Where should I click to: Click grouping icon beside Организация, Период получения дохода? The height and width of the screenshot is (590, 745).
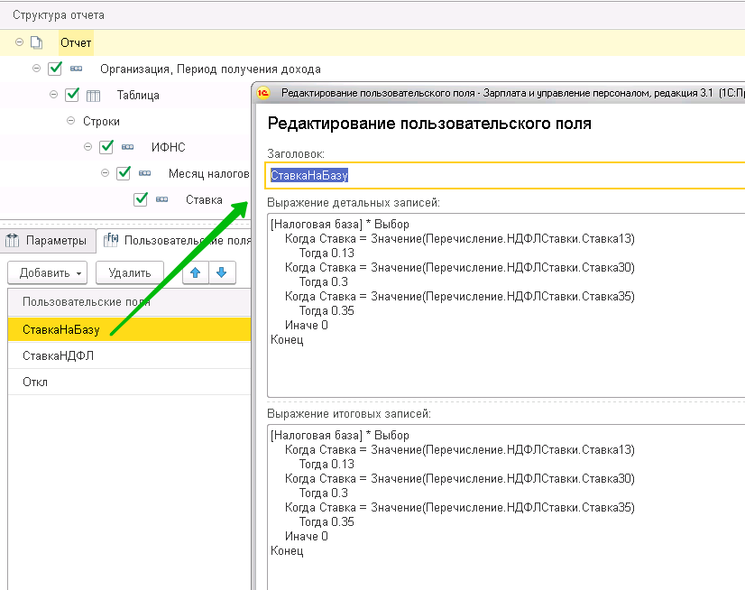76,69
